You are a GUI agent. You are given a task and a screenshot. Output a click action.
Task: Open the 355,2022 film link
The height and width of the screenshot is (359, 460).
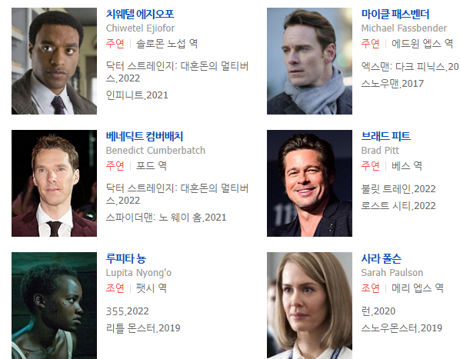(x=128, y=311)
